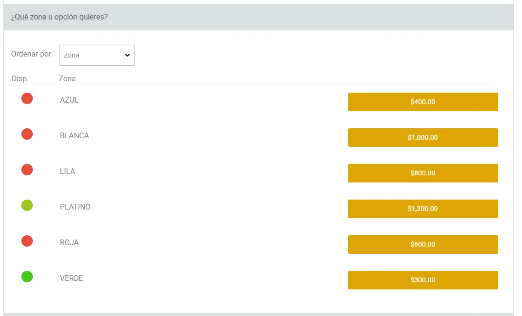Click the "Disp." column header
The image size is (522, 316).
click(20, 78)
